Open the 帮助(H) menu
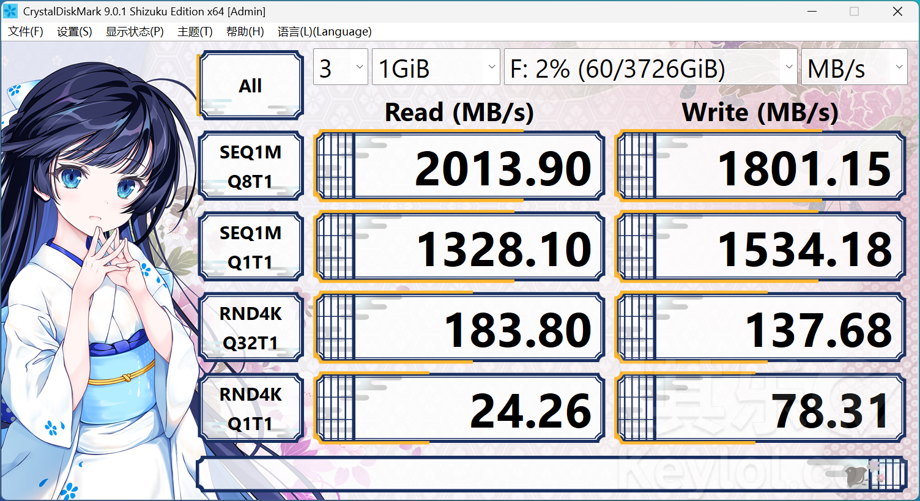Viewport: 920px width, 501px height. pos(245,32)
